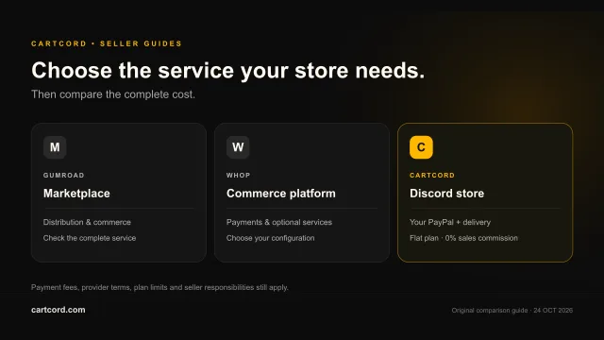Select the Marketplace card title
604x340 pixels.
point(76,193)
